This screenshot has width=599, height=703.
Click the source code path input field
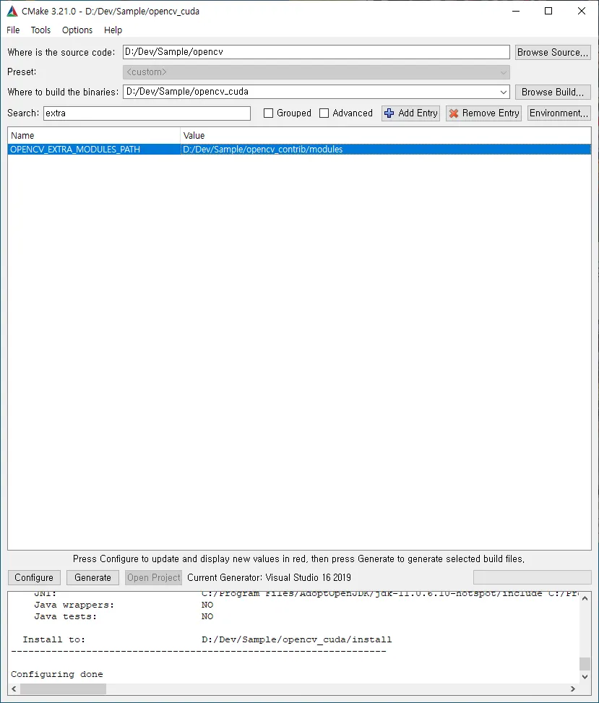[316, 51]
